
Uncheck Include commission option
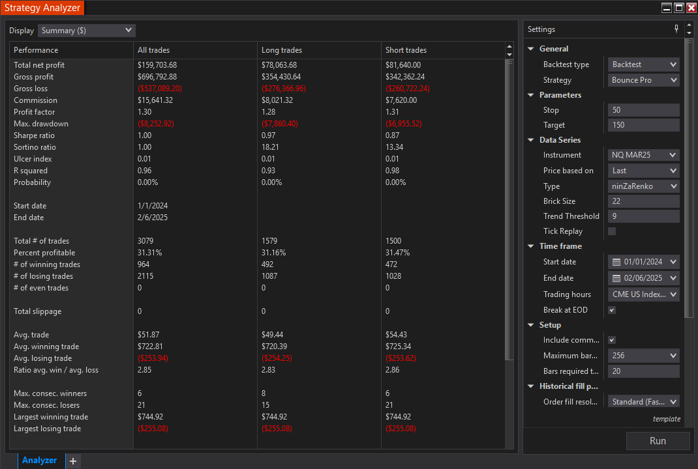pyautogui.click(x=612, y=340)
